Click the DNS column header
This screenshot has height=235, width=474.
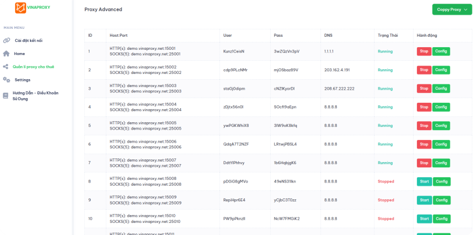coord(328,36)
